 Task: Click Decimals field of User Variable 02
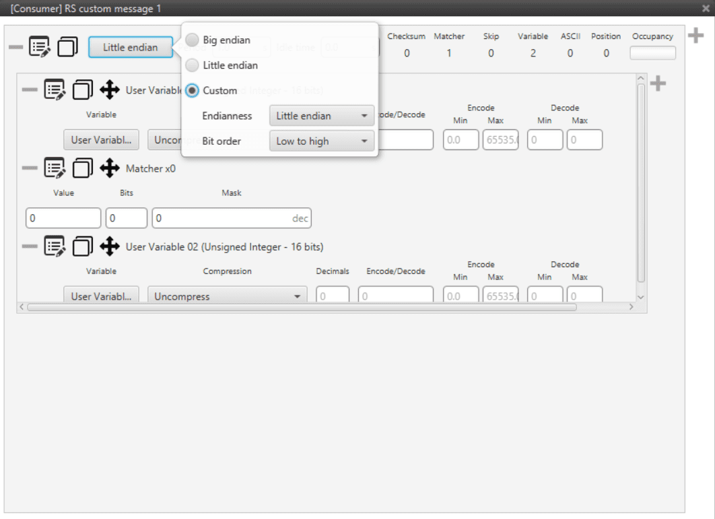(x=333, y=296)
